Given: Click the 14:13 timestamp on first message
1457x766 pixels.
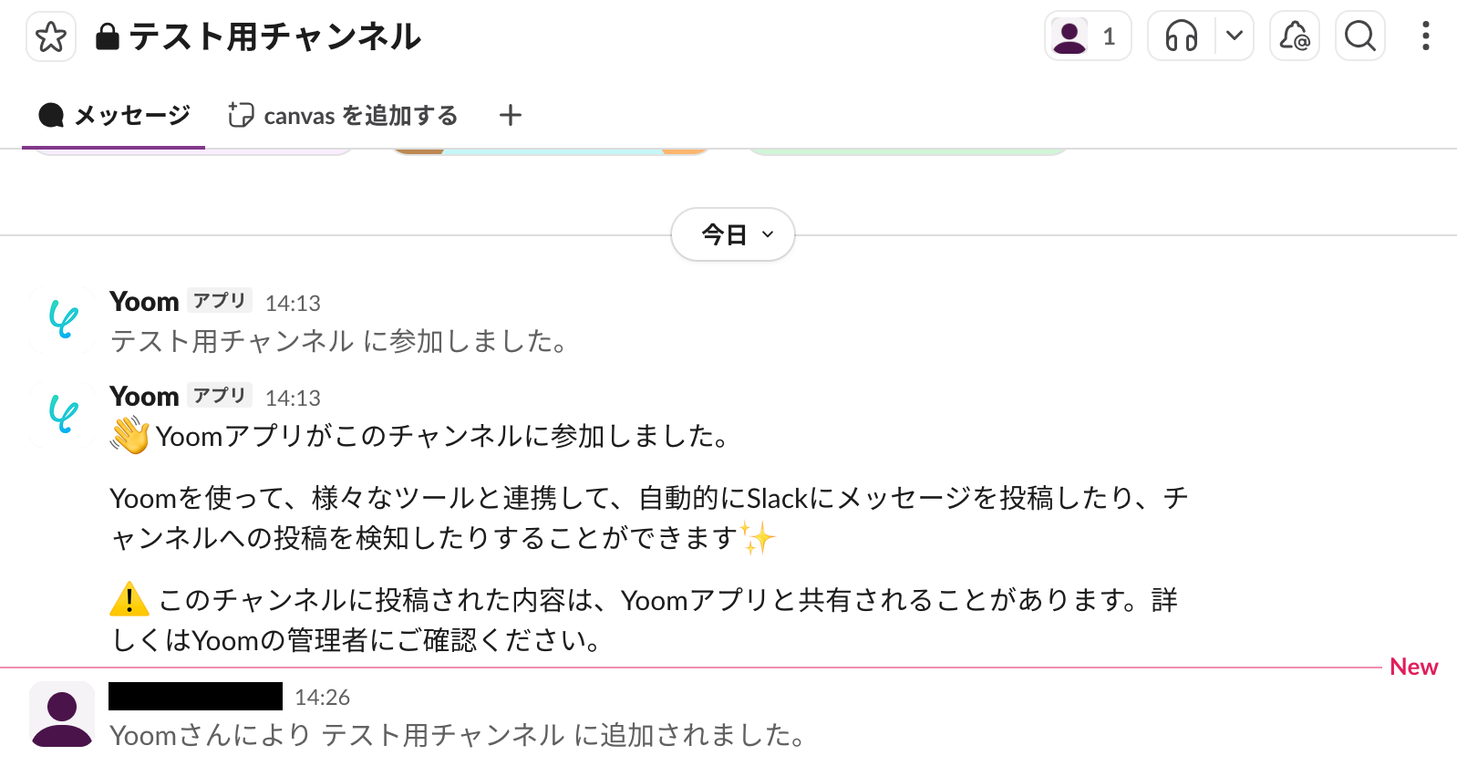Looking at the screenshot, I should pos(293,304).
